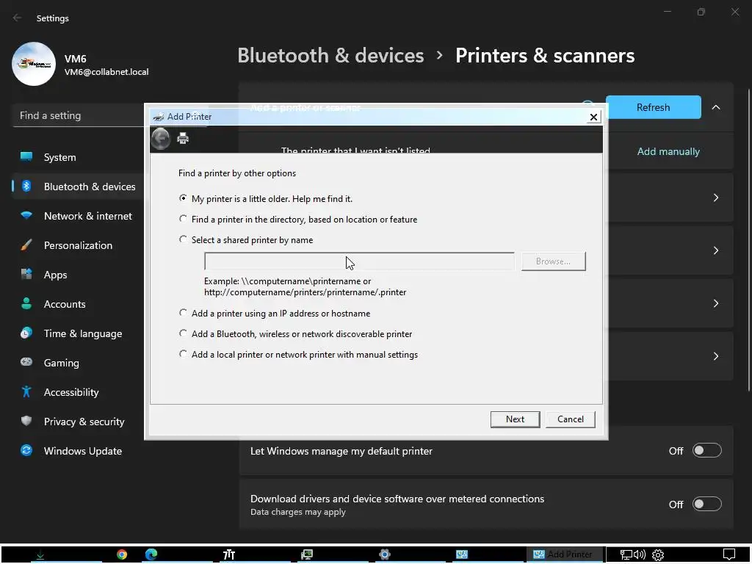This screenshot has height=564, width=752.
Task: Click the download arrow icon in taskbar
Action: 40,555
